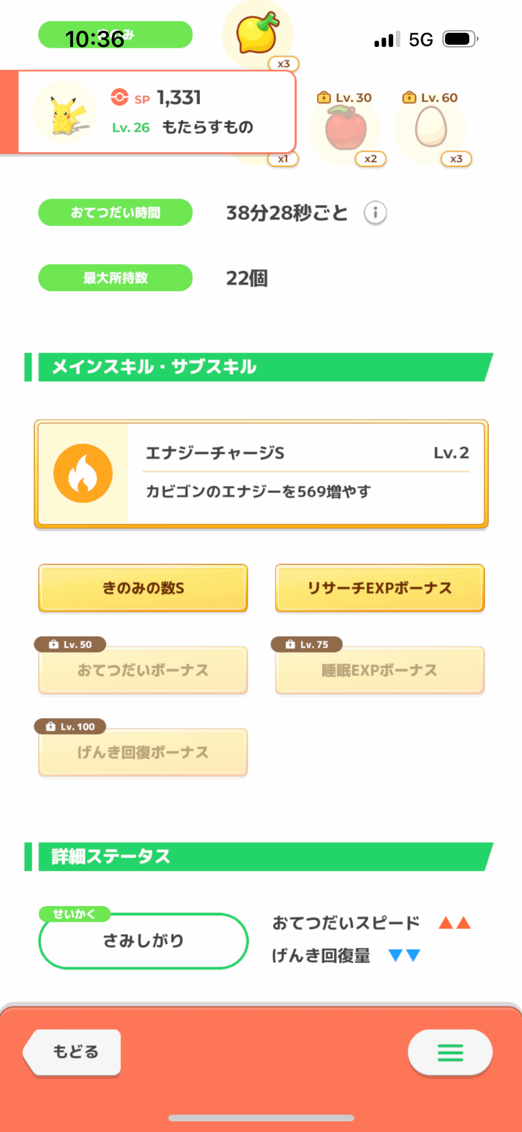Tap the red up arrows for おてつだいスピード

pos(455,923)
